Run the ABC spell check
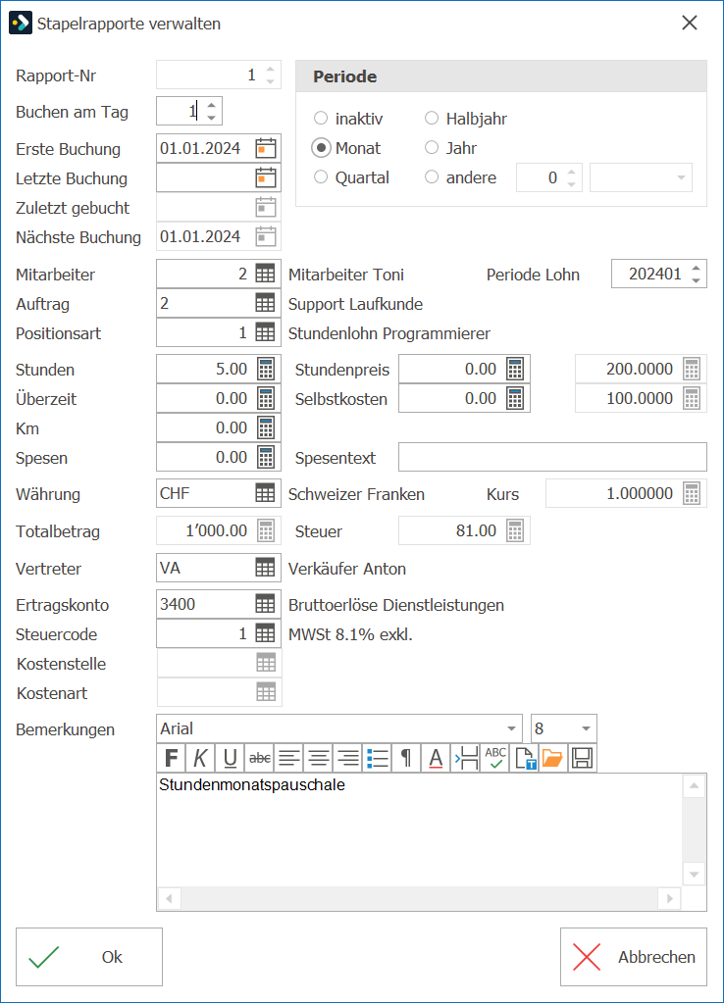Image resolution: width=724 pixels, height=1003 pixels. click(x=494, y=758)
